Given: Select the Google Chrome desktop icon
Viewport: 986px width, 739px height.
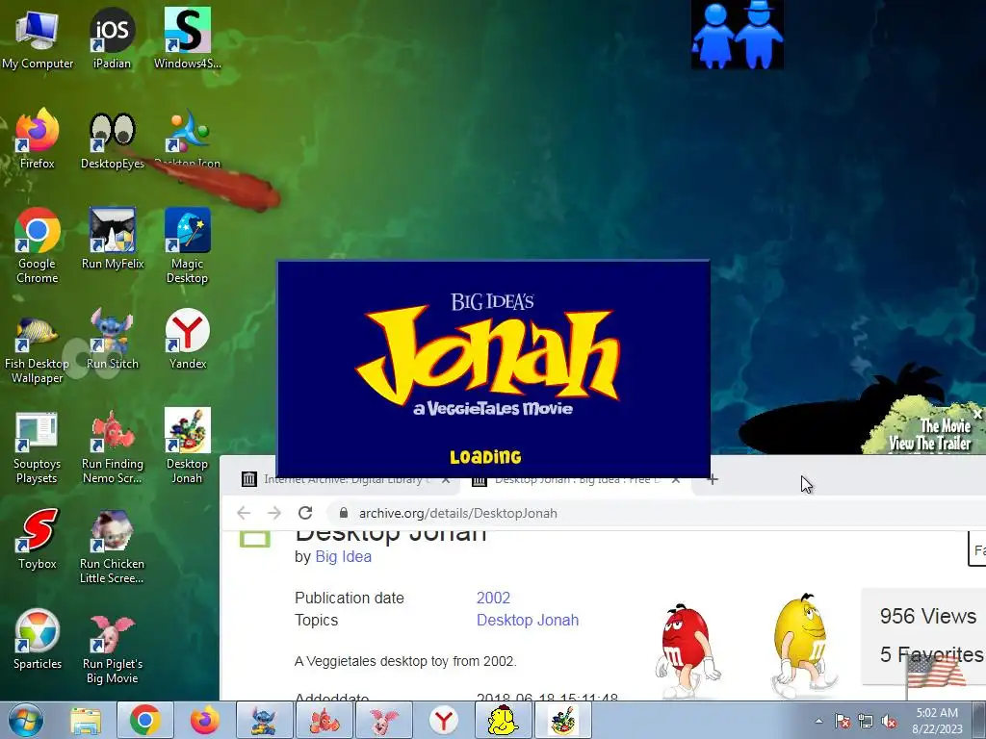Looking at the screenshot, I should pos(38,245).
